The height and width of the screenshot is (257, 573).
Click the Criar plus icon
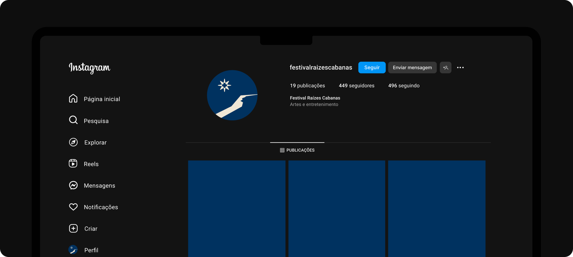pos(73,228)
